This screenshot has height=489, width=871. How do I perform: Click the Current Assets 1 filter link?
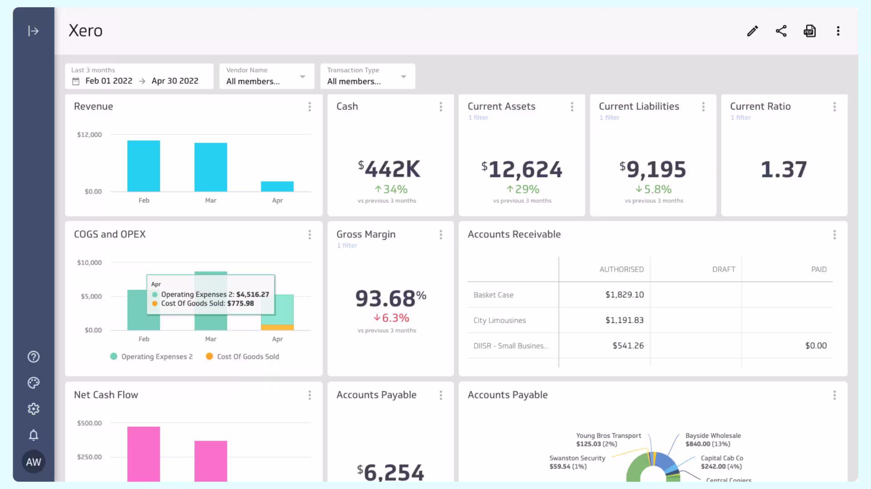pyautogui.click(x=478, y=118)
